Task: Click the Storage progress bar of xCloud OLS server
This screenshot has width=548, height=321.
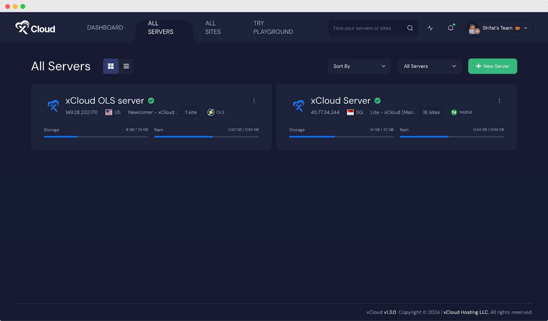Action: click(96, 136)
